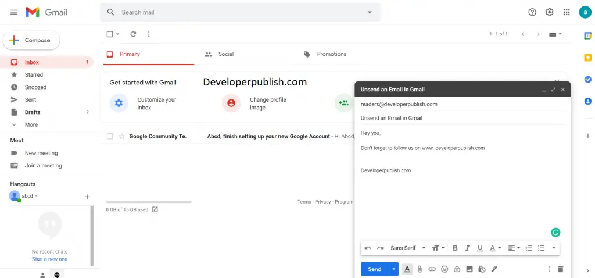Open the three-dot More menu above inbox
Image resolution: width=595 pixels, height=278 pixels.
pyautogui.click(x=149, y=34)
